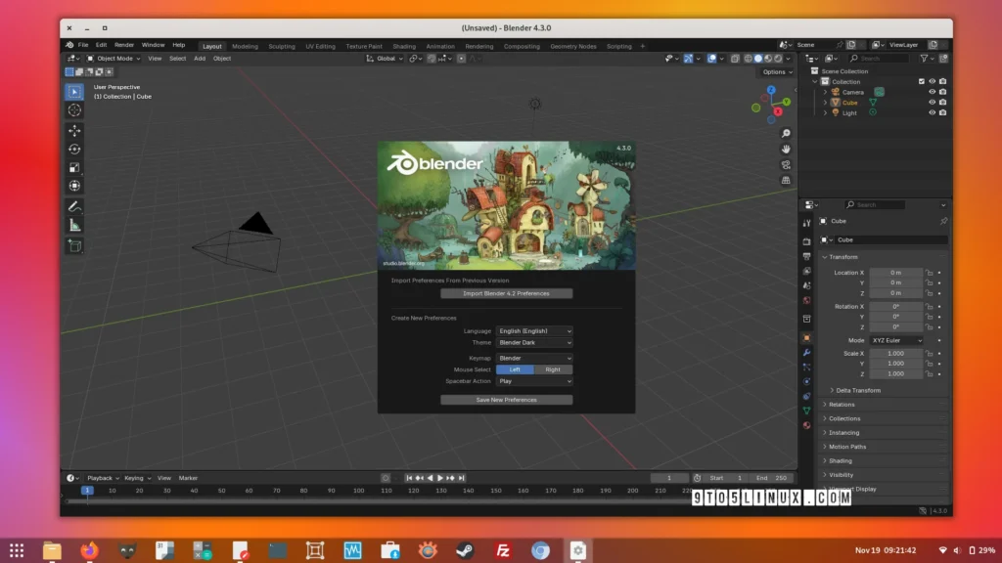The height and width of the screenshot is (563, 1002).
Task: Open the Language dropdown
Action: tap(534, 331)
